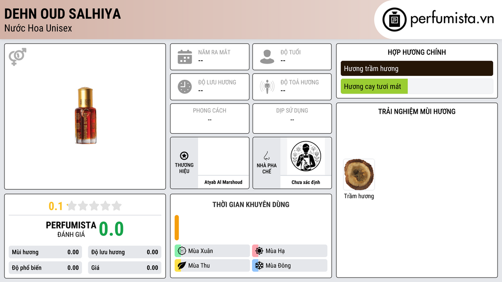Click the nose icon above Nhà pha chế
The width and height of the screenshot is (502, 282).
pyautogui.click(x=266, y=156)
